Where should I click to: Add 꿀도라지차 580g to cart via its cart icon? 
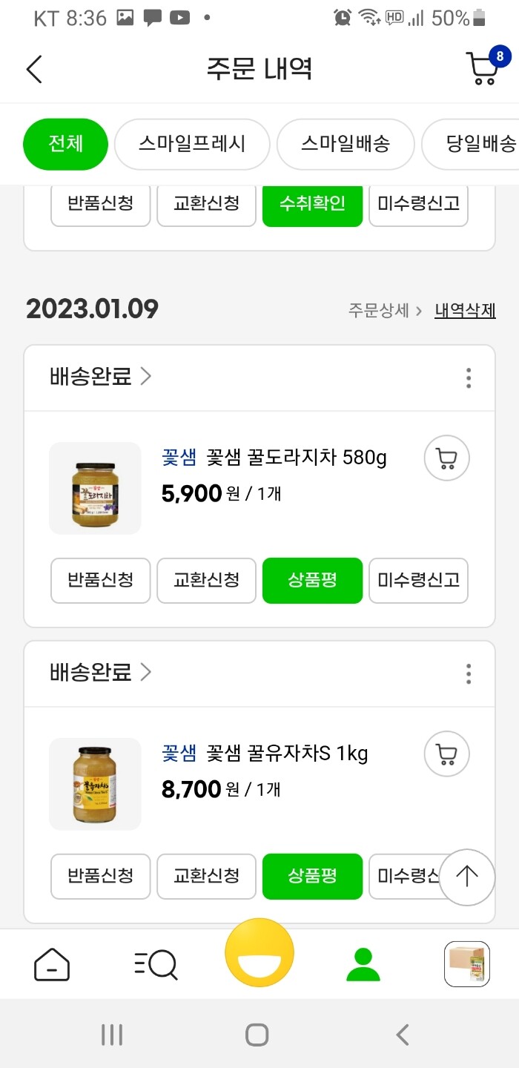pyautogui.click(x=446, y=458)
